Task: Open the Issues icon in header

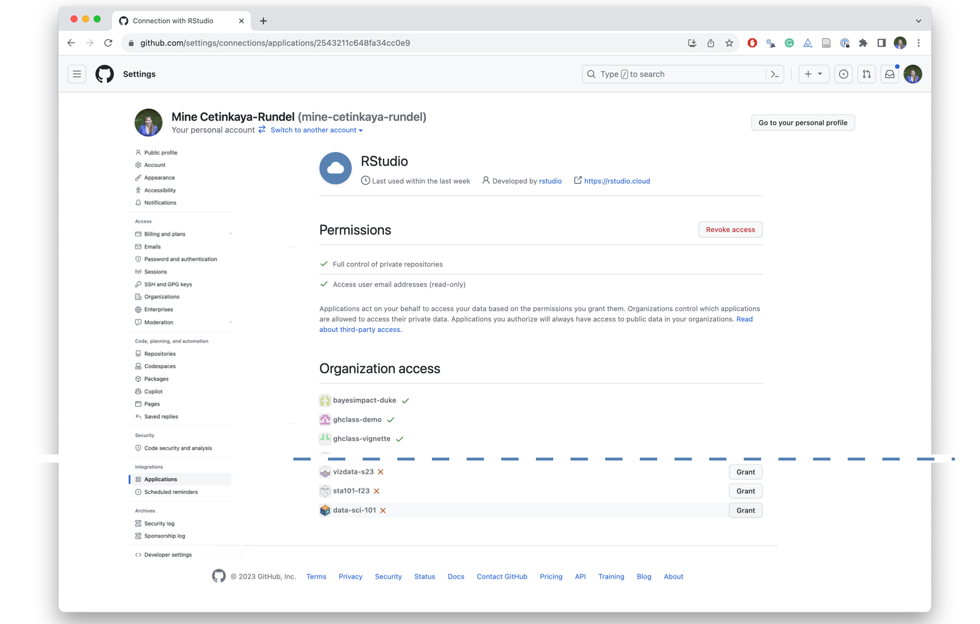Action: (x=843, y=74)
